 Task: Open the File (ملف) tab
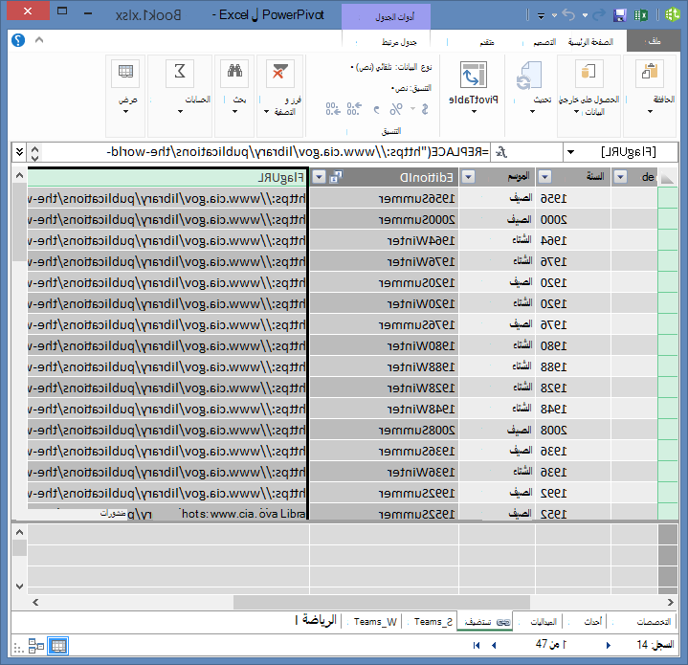[655, 41]
